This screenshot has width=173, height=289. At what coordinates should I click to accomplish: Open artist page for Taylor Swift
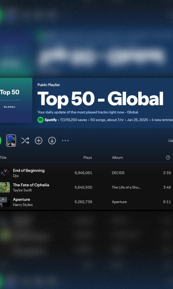[x=22, y=190]
